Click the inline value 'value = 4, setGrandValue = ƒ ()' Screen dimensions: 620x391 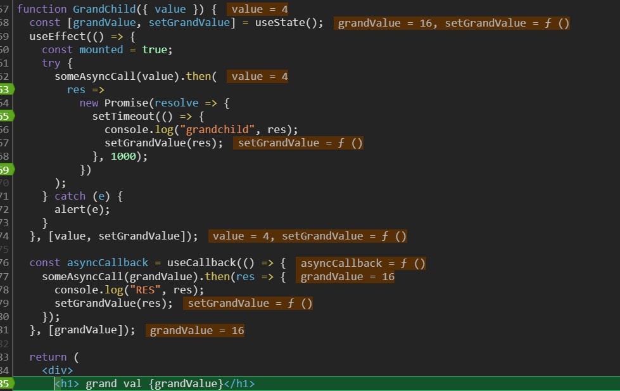tap(308, 236)
